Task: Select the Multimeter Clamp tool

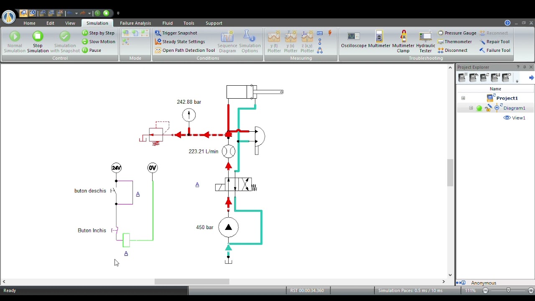Action: pos(403,42)
